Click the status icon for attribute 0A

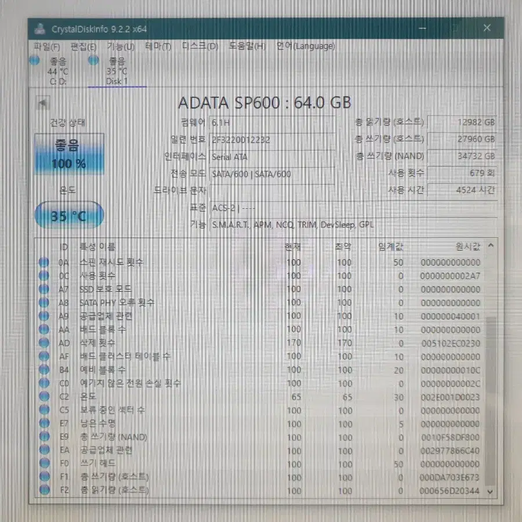pos(43,262)
